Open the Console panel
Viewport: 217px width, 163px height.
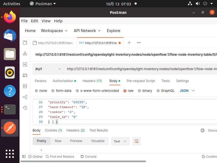click(88, 156)
